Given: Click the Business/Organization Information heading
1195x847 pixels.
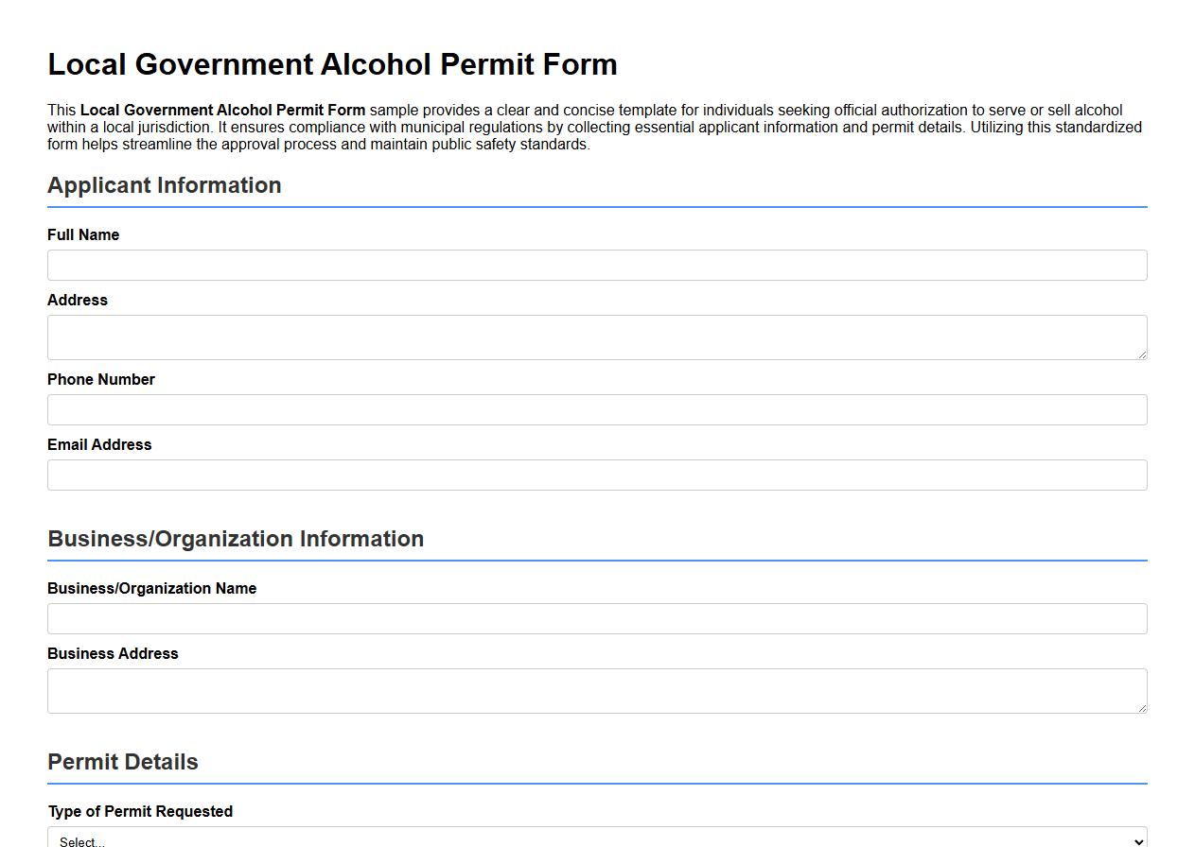Looking at the screenshot, I should pos(235,539).
